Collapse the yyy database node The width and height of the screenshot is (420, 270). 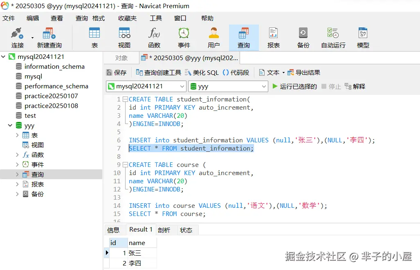(x=10, y=125)
